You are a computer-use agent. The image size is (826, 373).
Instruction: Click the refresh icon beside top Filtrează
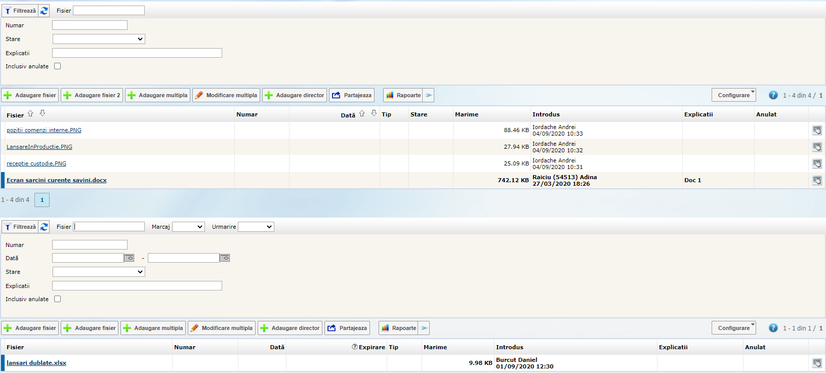(x=44, y=11)
